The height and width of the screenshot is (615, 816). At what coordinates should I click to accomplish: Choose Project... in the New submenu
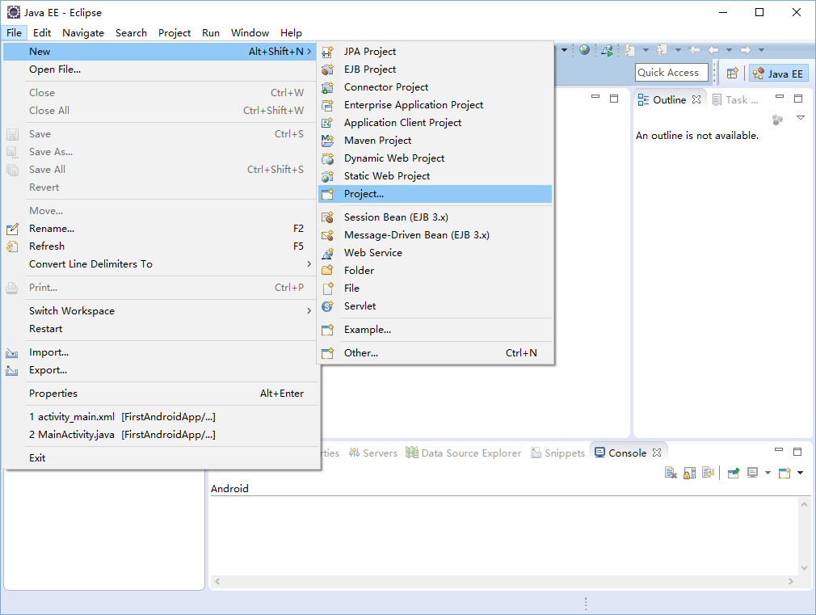tap(435, 194)
